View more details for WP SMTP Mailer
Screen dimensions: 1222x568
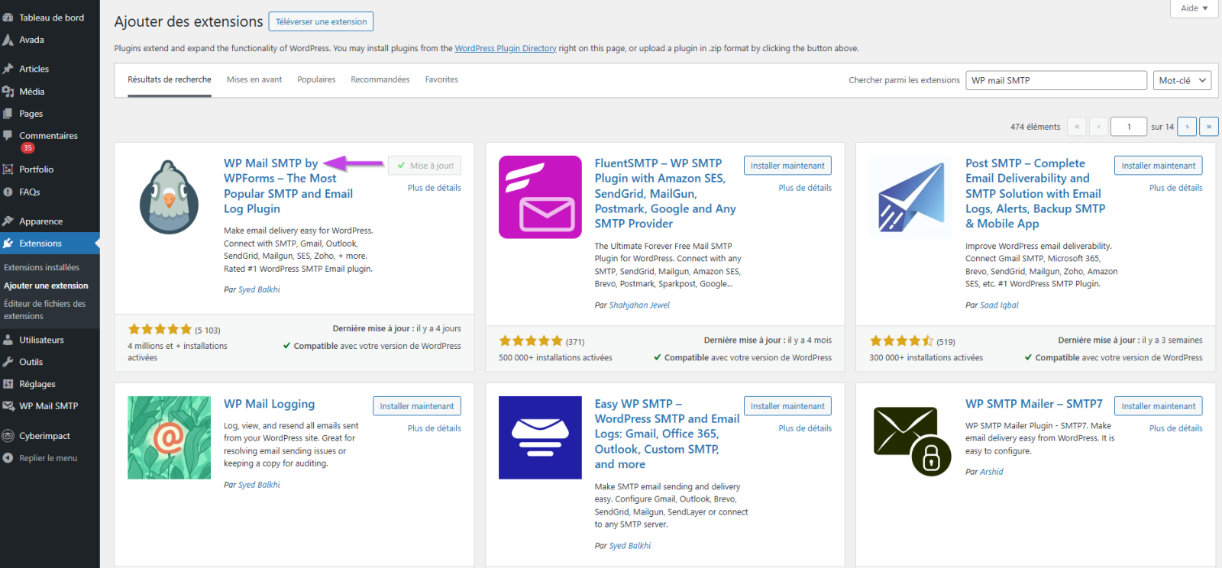(x=1176, y=428)
